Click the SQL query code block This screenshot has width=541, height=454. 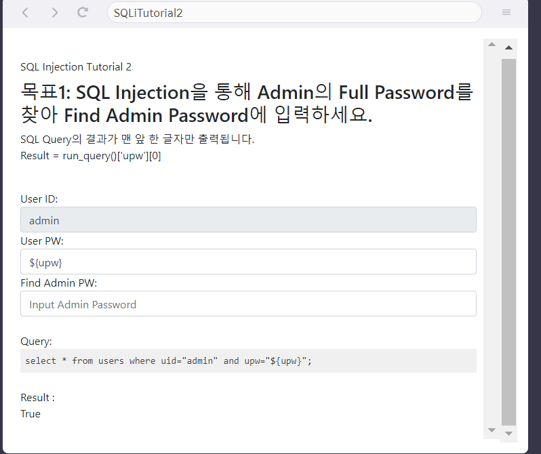pyautogui.click(x=248, y=361)
